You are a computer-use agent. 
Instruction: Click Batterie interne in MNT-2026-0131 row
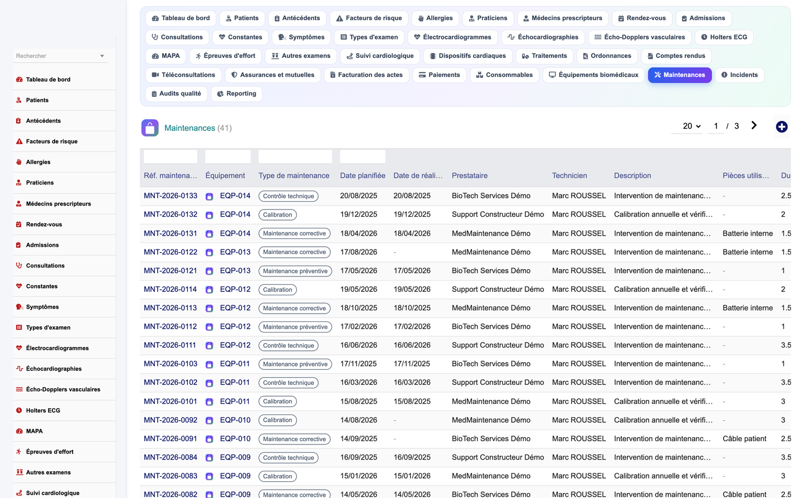pyautogui.click(x=748, y=233)
